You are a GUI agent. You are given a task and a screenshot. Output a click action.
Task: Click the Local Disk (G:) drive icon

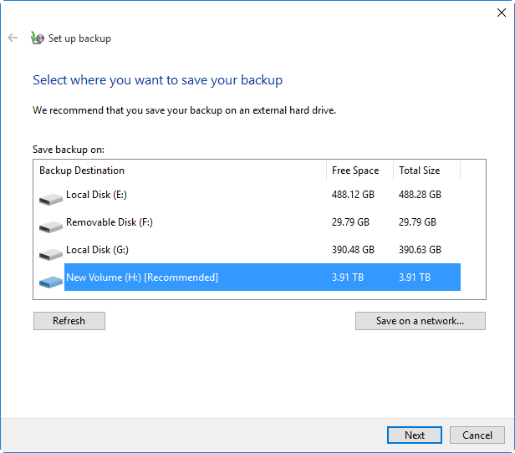point(51,254)
